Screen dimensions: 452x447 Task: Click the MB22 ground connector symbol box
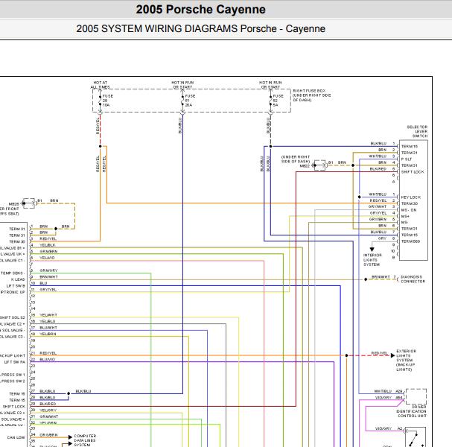click(x=319, y=165)
